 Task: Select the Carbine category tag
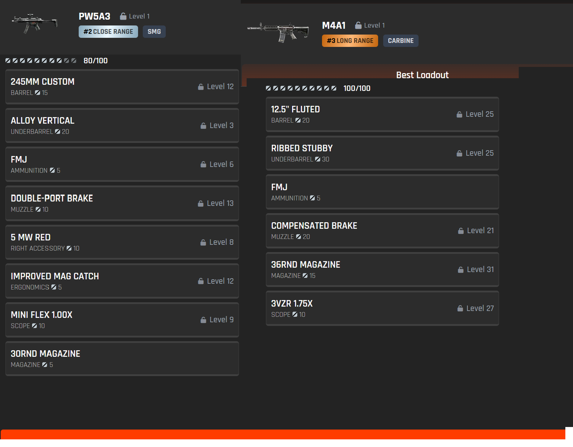401,41
